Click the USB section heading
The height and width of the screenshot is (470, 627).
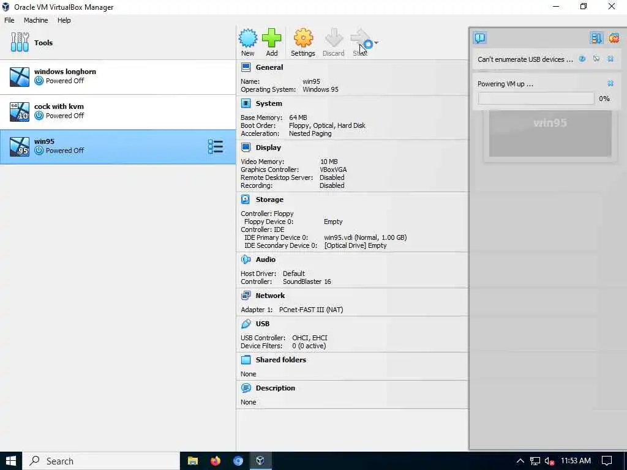click(262, 324)
